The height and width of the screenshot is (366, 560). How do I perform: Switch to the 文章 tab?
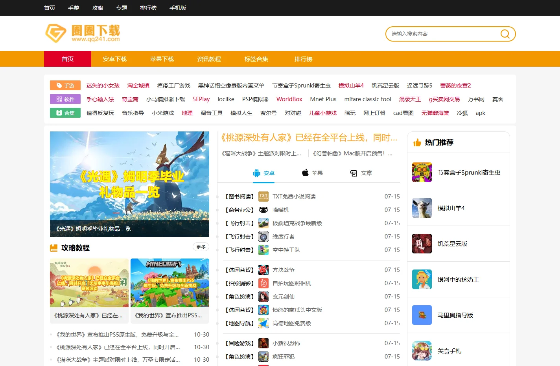(x=361, y=173)
